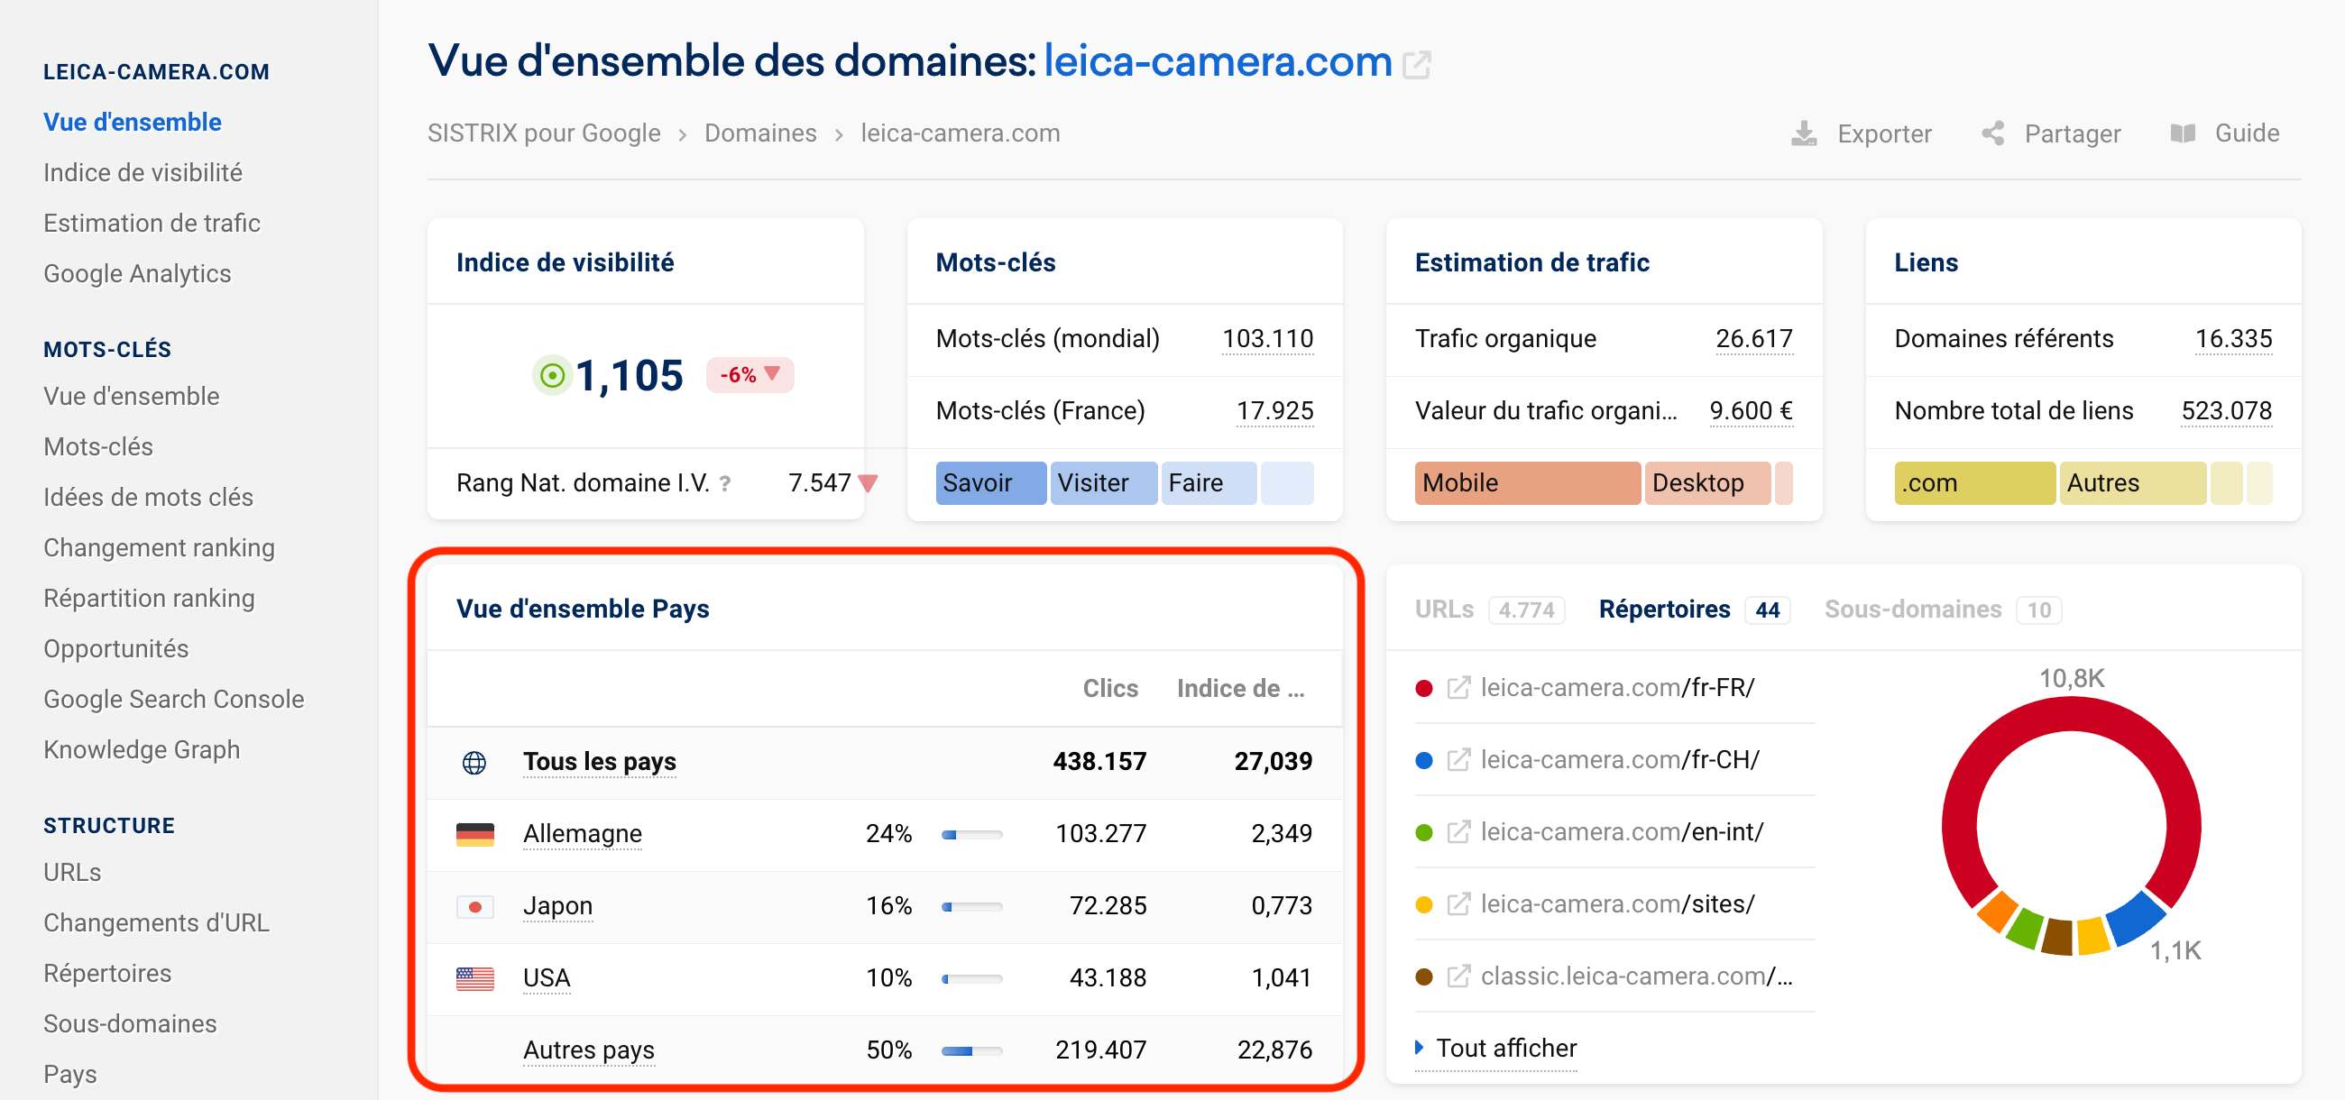
Task: Click the Allemagne country link
Action: (x=583, y=833)
